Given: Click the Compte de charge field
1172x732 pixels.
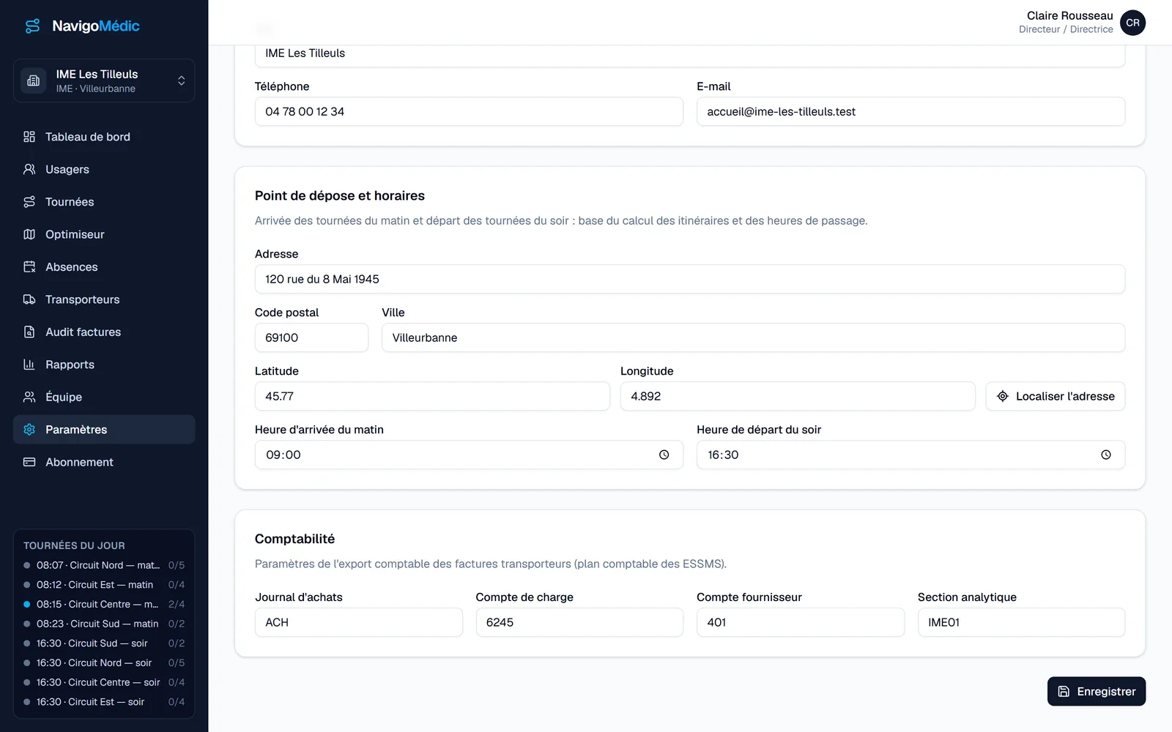Looking at the screenshot, I should click(x=579, y=622).
